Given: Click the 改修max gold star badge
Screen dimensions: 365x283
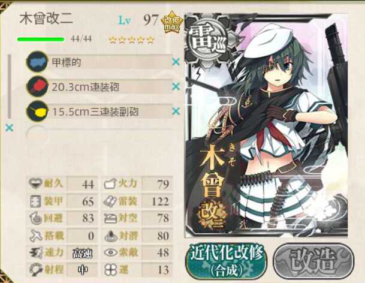Looking at the screenshot, I should [172, 22].
